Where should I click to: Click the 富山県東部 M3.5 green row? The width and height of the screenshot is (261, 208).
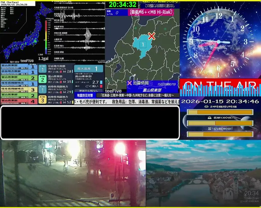pos(19,78)
